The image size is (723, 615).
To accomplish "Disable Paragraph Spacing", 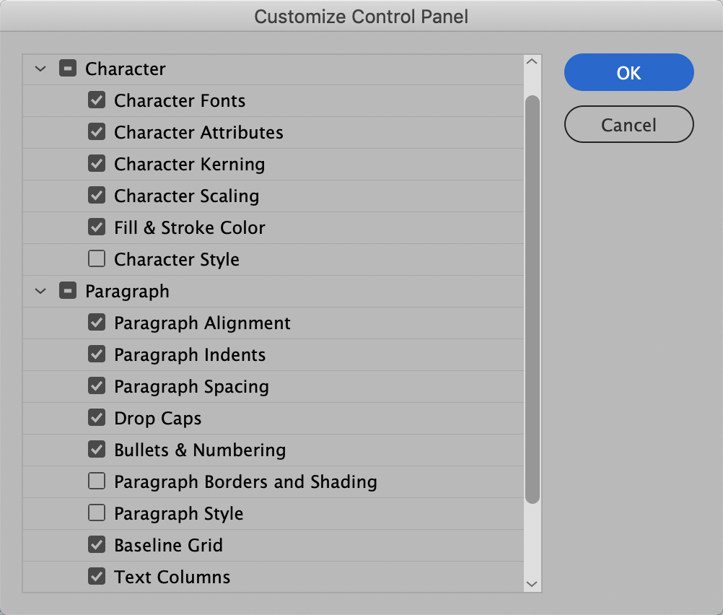I will click(97, 386).
